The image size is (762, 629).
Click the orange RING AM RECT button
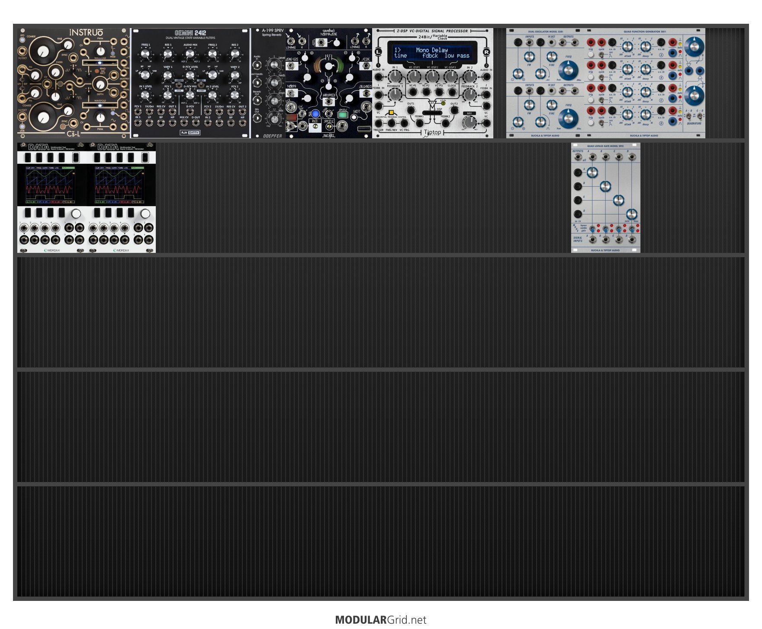tap(97, 70)
